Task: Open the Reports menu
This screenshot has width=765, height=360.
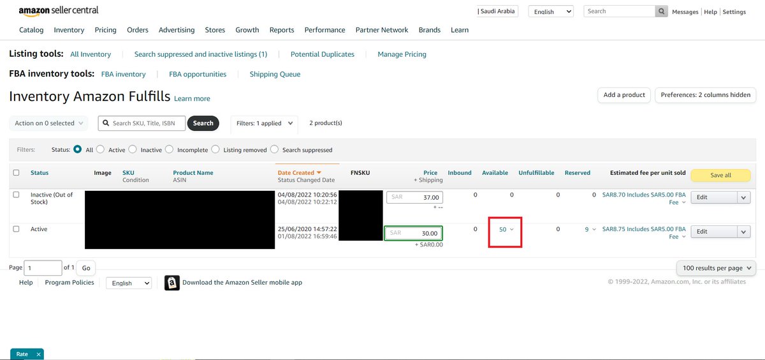Action: click(282, 30)
